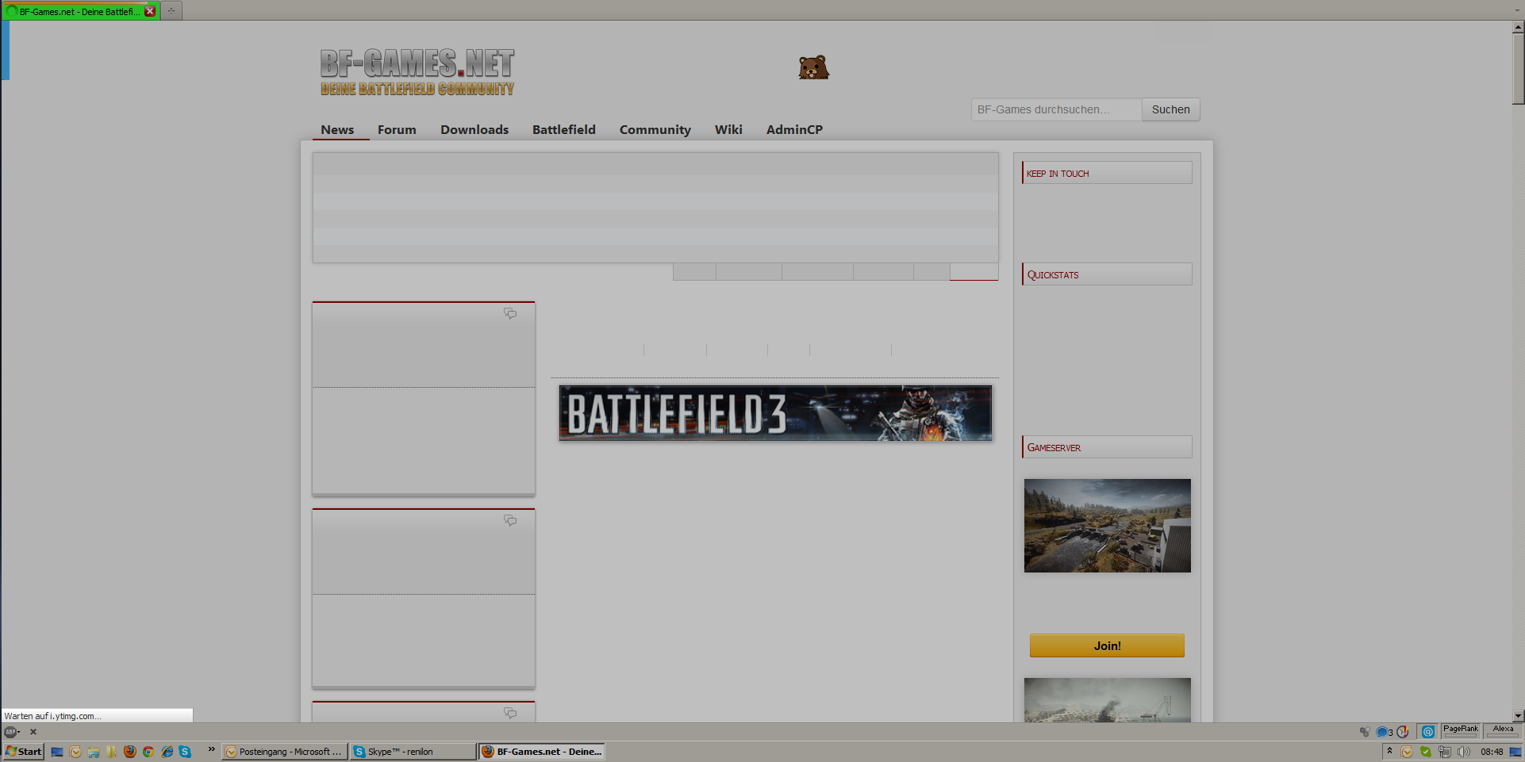Click the Join! gameserver button

[x=1107, y=645]
